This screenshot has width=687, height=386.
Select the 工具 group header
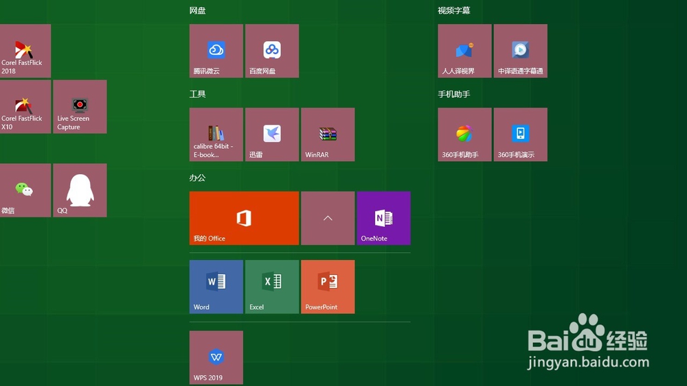pos(198,94)
